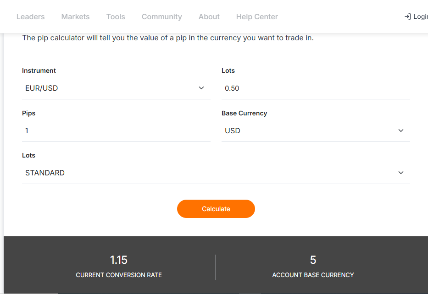This screenshot has width=428, height=294.
Task: Select the Tools navigation item
Action: (116, 16)
